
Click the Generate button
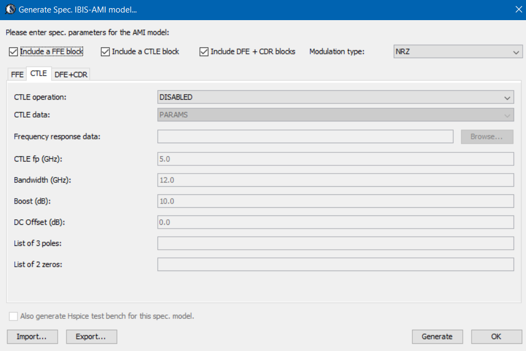tap(437, 336)
